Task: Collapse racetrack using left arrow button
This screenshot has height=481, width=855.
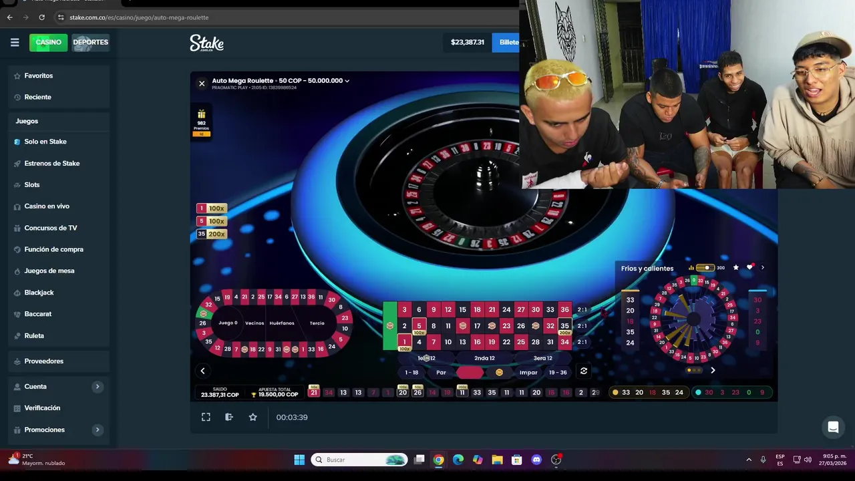Action: [202, 371]
